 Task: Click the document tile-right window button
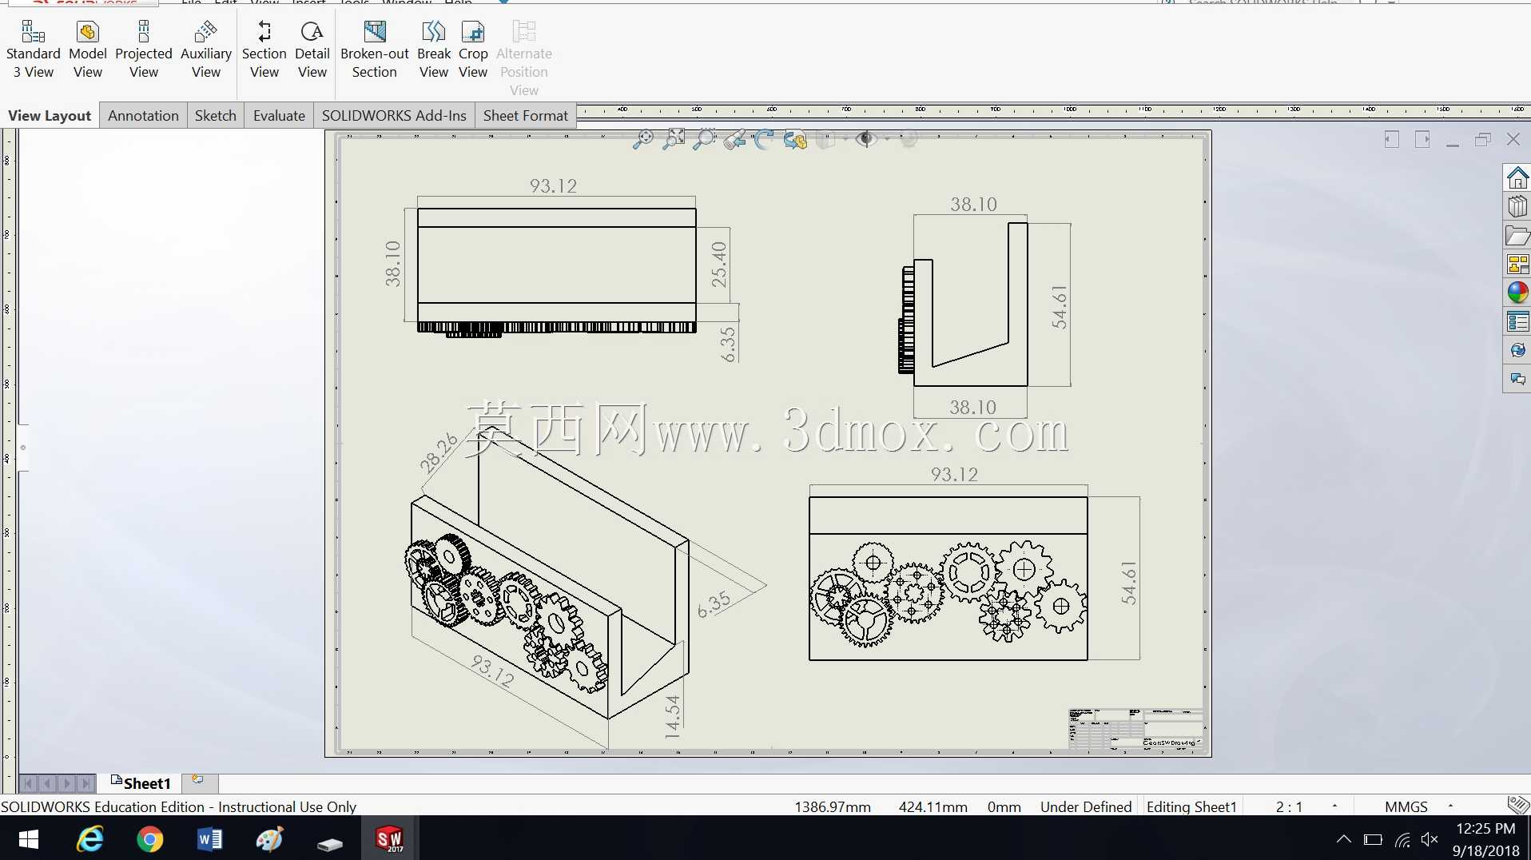click(1422, 140)
